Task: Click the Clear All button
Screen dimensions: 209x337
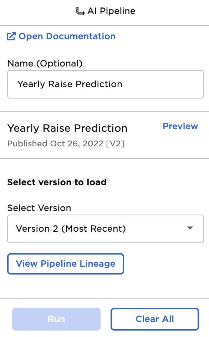Action: [x=154, y=319]
